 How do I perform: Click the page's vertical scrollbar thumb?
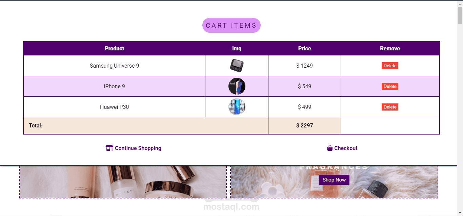click(460, 15)
